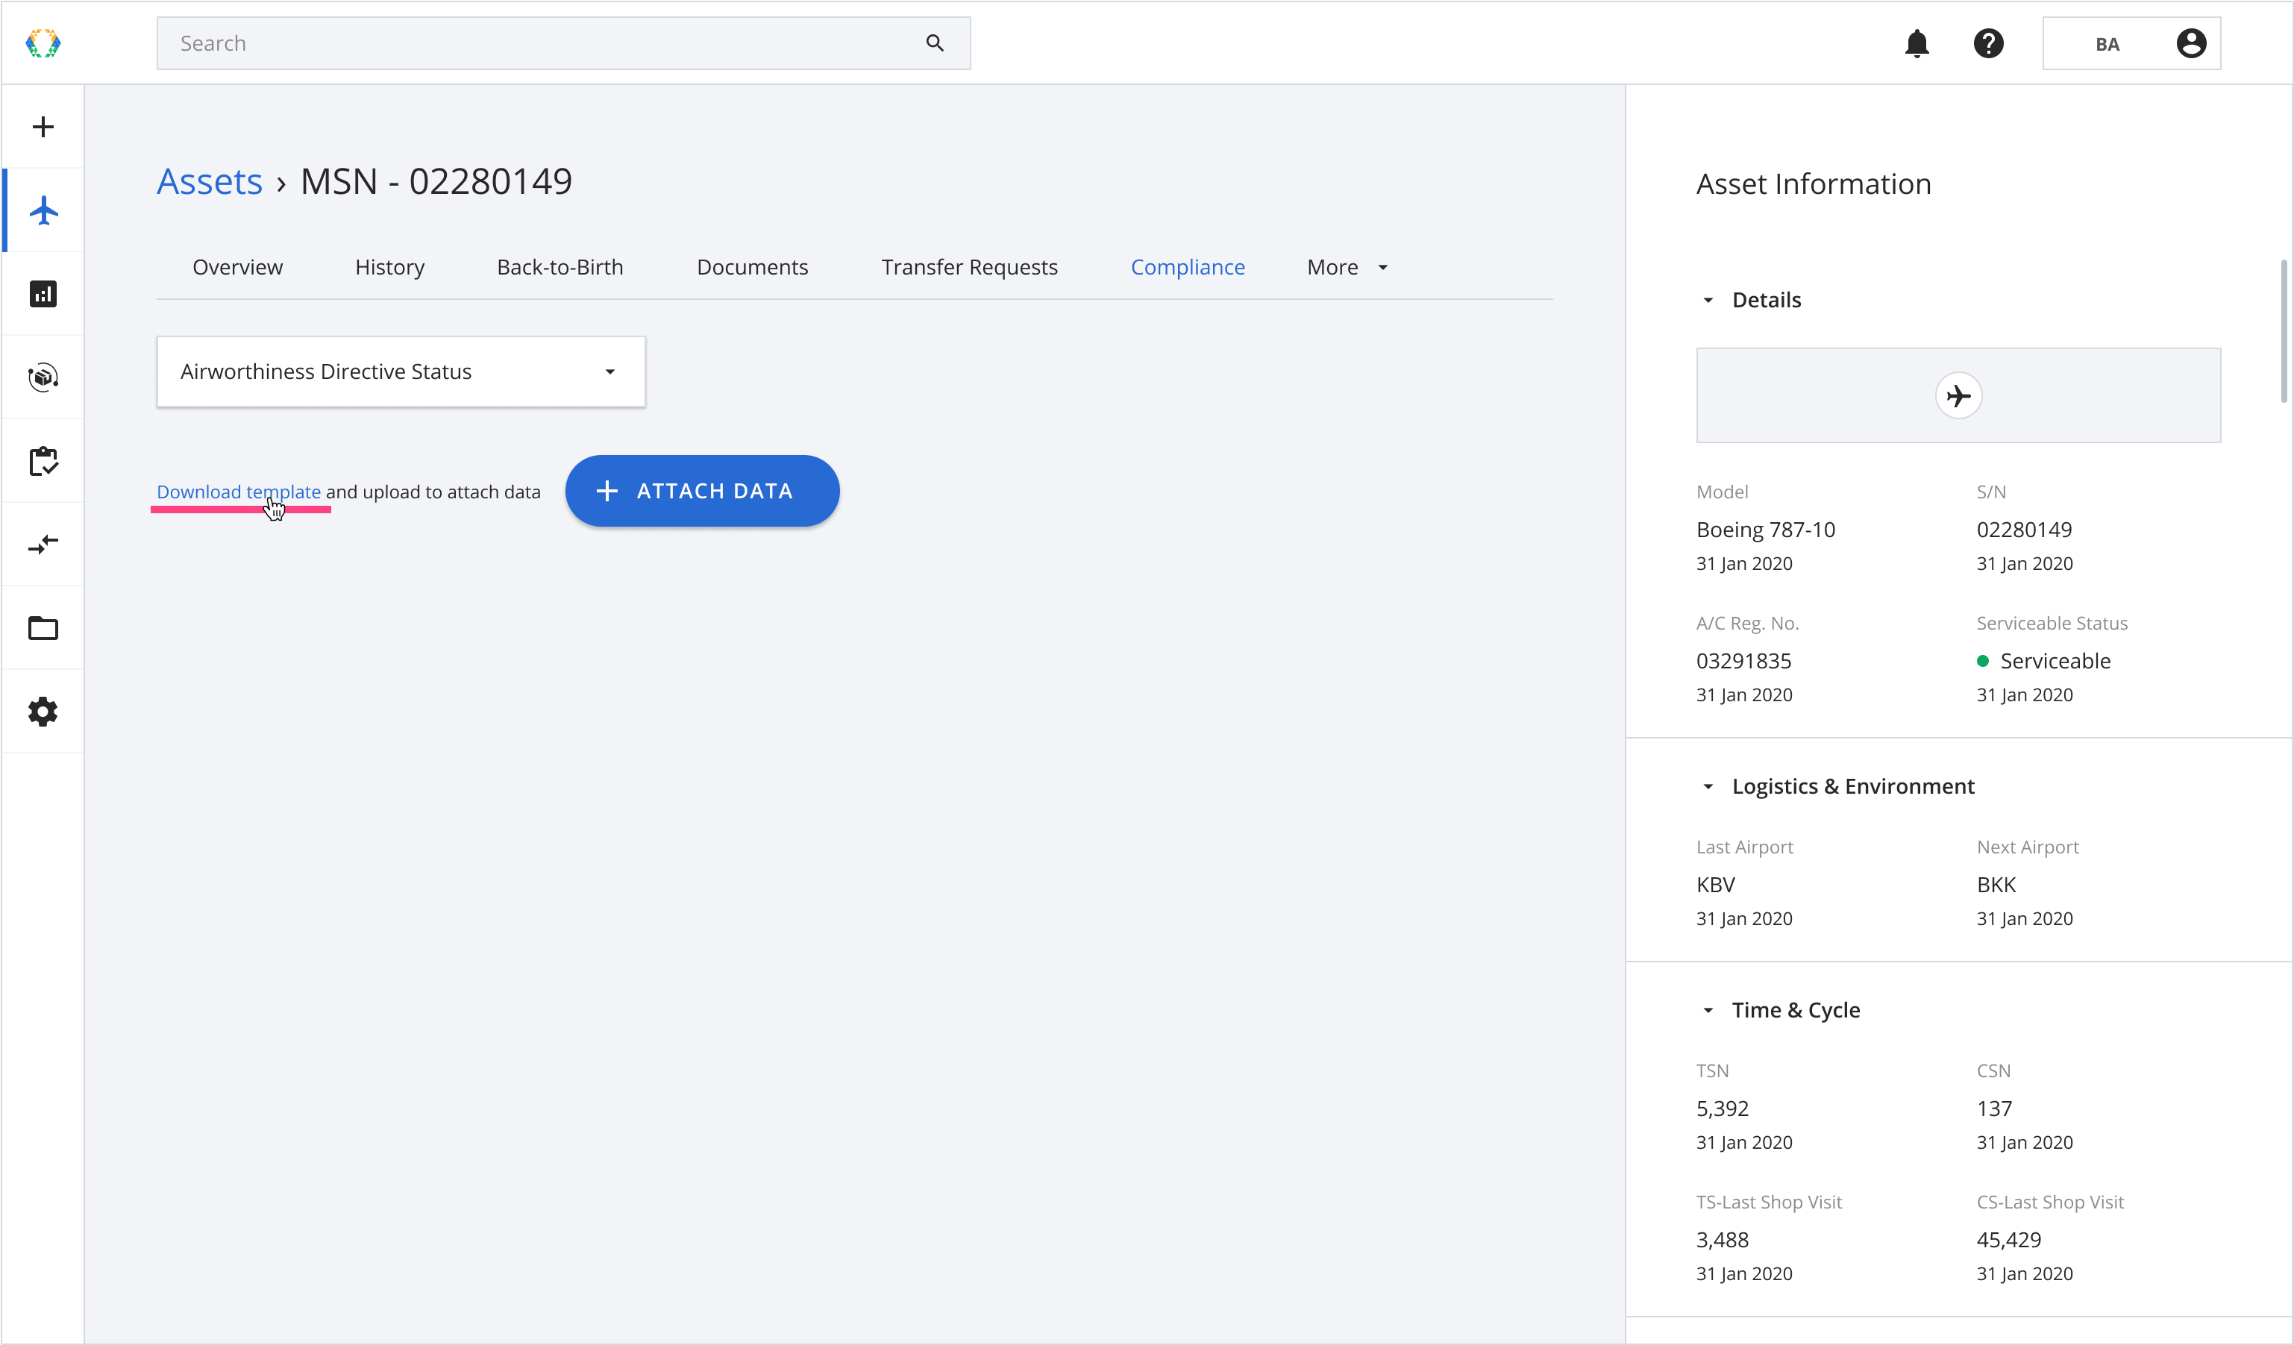2294x1345 pixels.
Task: Click the app logo in top-left corner
Action: click(x=43, y=43)
